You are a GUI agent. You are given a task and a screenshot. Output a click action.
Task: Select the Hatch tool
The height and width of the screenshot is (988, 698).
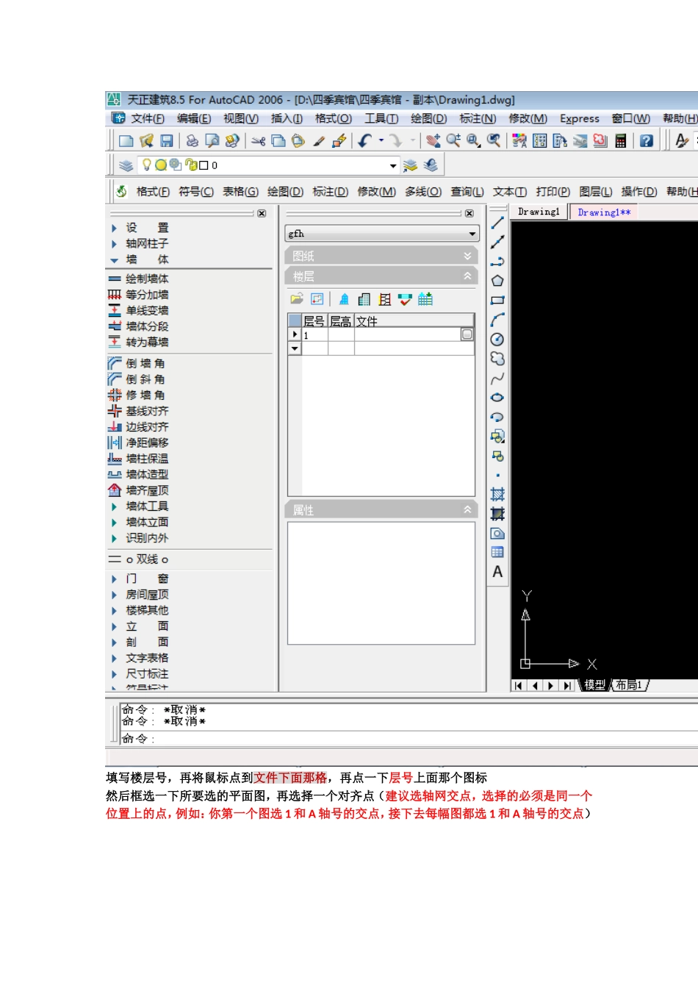tap(497, 494)
